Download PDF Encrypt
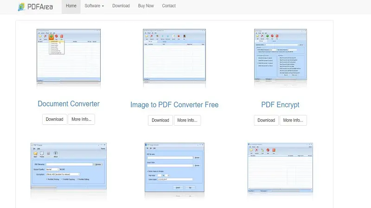Viewport: 371px width, 208px height. (x=266, y=120)
